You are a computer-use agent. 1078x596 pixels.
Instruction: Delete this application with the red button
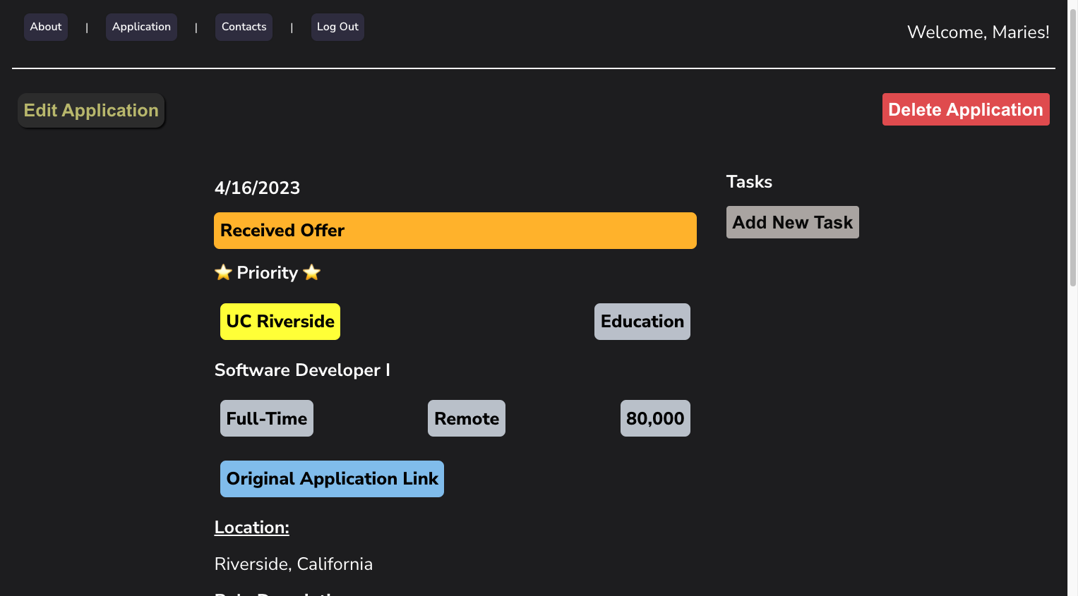pos(966,109)
